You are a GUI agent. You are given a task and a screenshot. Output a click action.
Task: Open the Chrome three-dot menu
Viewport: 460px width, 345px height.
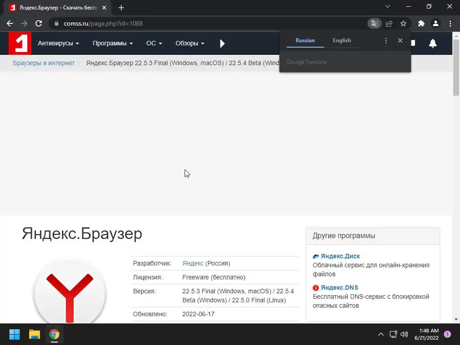point(450,23)
